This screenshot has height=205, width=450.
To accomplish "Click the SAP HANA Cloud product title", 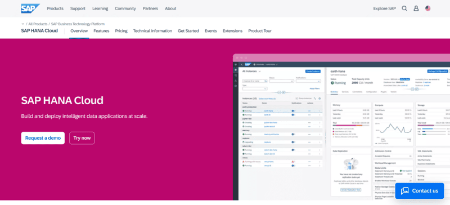I will [39, 31].
